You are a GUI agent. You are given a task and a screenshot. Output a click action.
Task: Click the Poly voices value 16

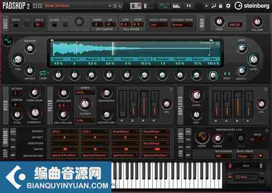click(39, 24)
